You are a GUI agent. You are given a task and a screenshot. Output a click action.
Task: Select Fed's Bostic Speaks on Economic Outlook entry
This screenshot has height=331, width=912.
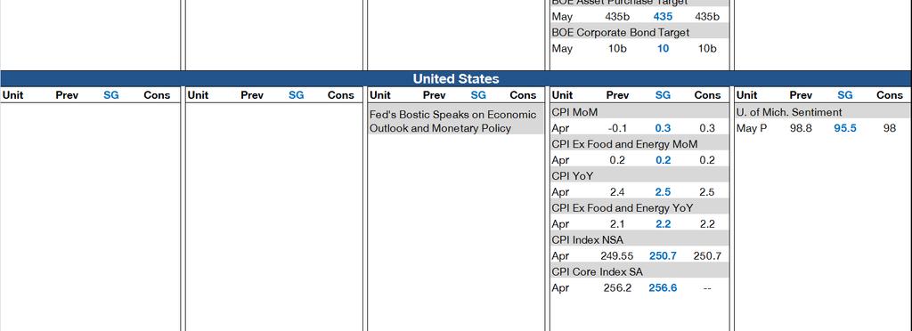pyautogui.click(x=453, y=121)
